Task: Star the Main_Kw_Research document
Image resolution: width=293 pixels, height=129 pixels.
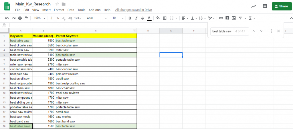Action: [57, 4]
